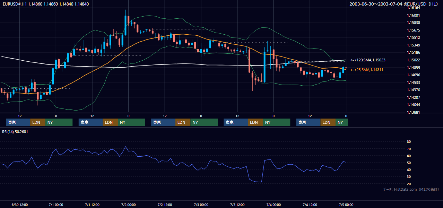Click the 7/3 12:00 date axis label

(237, 205)
